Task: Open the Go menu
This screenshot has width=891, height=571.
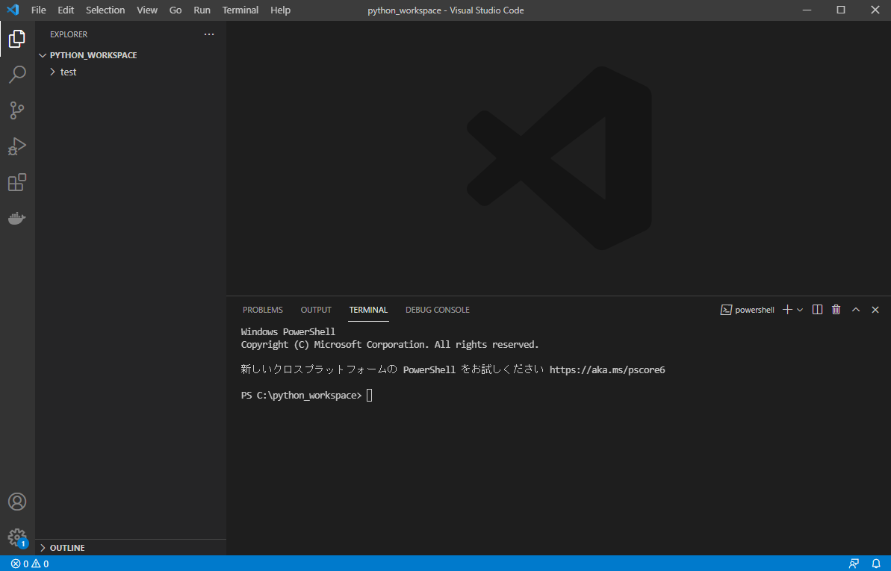Action: tap(176, 10)
